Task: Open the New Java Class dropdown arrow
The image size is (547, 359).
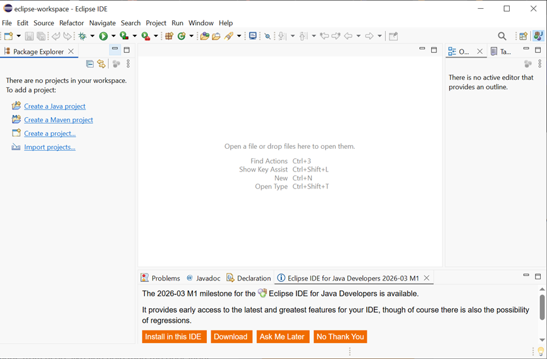Action: pyautogui.click(x=191, y=36)
